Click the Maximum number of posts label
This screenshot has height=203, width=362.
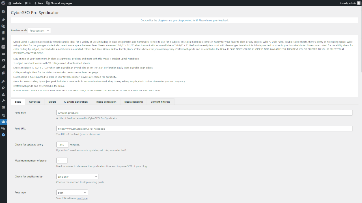31,160
